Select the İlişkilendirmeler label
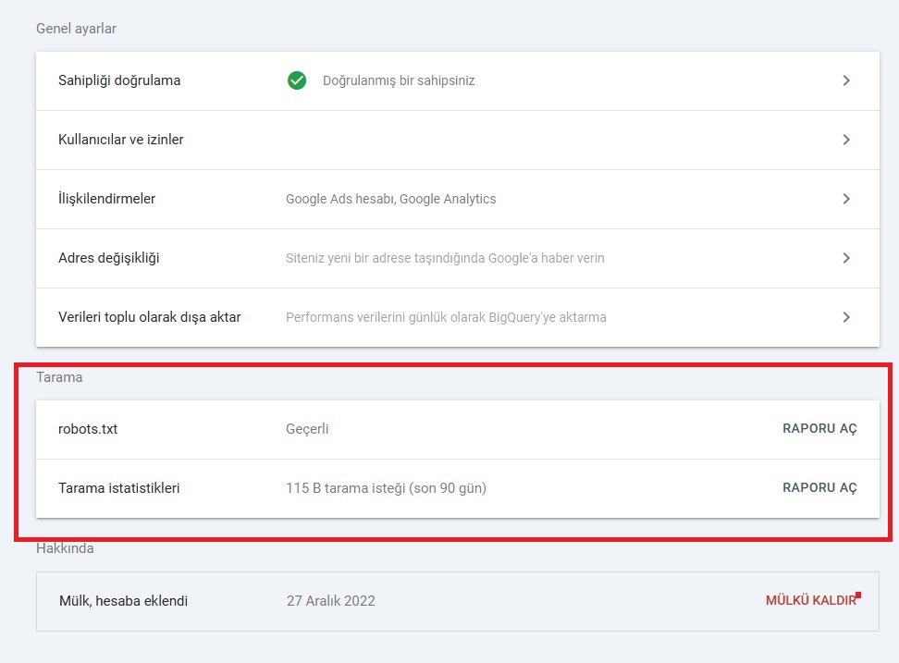 pyautogui.click(x=106, y=199)
